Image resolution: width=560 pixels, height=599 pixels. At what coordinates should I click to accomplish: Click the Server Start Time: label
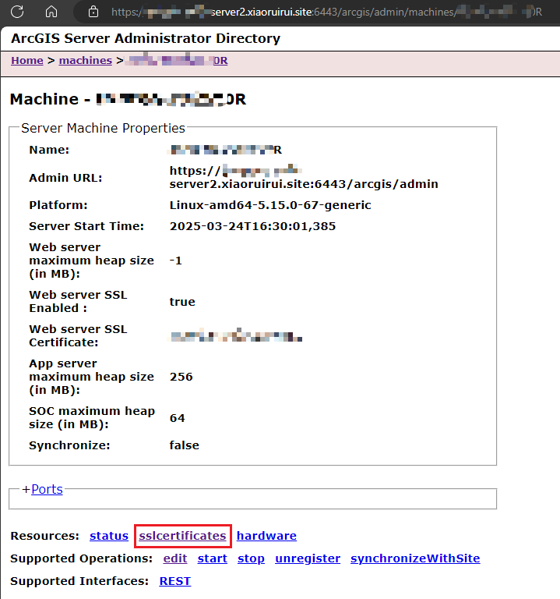point(86,226)
